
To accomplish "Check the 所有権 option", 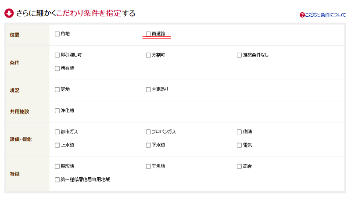I will [57, 68].
